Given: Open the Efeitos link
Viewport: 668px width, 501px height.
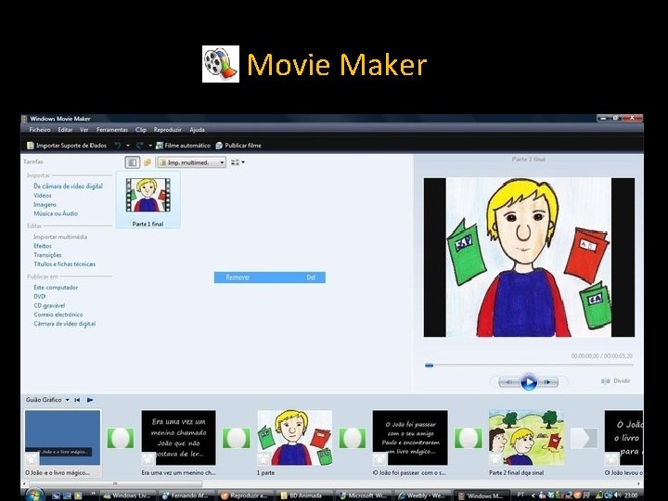Looking at the screenshot, I should 43,246.
